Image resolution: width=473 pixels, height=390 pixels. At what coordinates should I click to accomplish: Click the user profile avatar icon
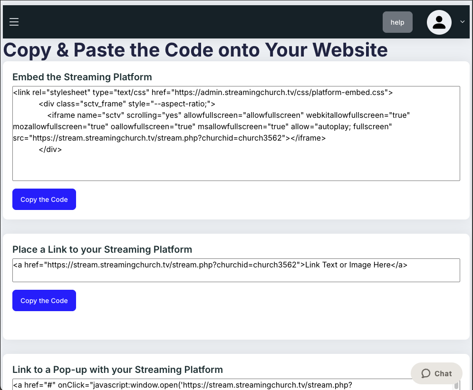point(439,22)
